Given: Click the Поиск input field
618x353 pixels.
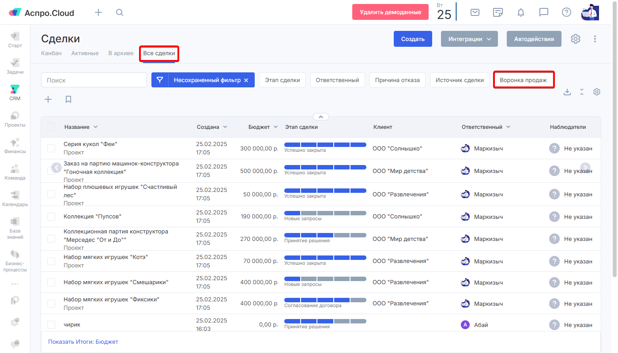Looking at the screenshot, I should [x=94, y=80].
